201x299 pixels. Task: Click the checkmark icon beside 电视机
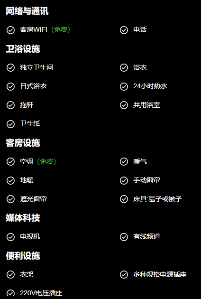[x=10, y=237]
